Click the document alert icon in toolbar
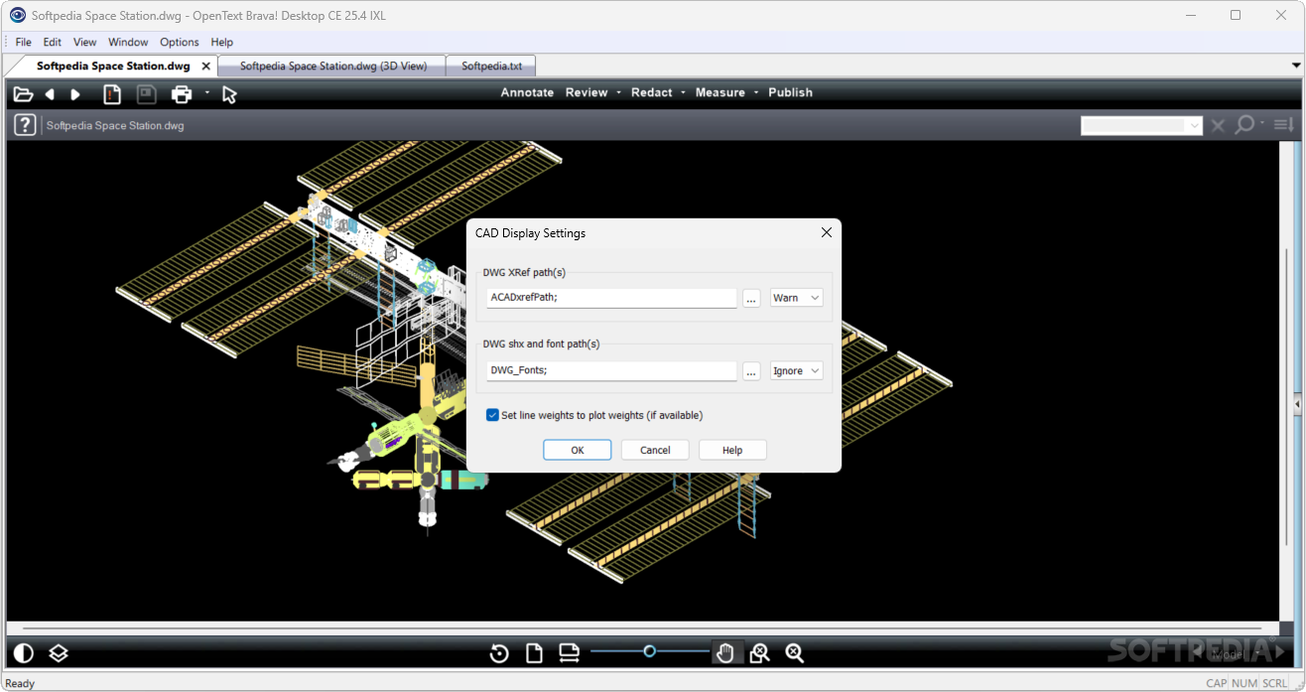Viewport: 1306px width, 692px height. [112, 94]
